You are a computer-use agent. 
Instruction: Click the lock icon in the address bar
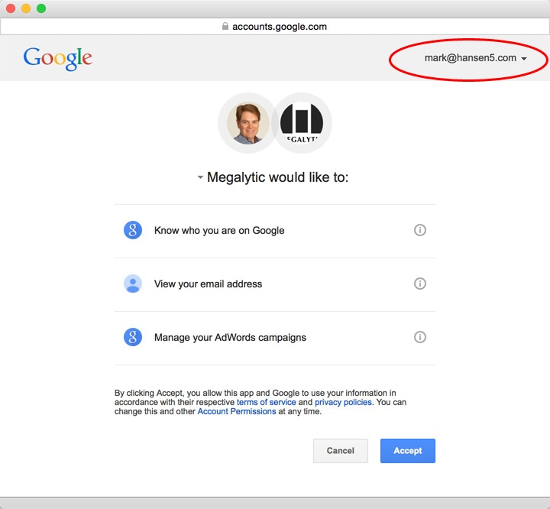225,26
